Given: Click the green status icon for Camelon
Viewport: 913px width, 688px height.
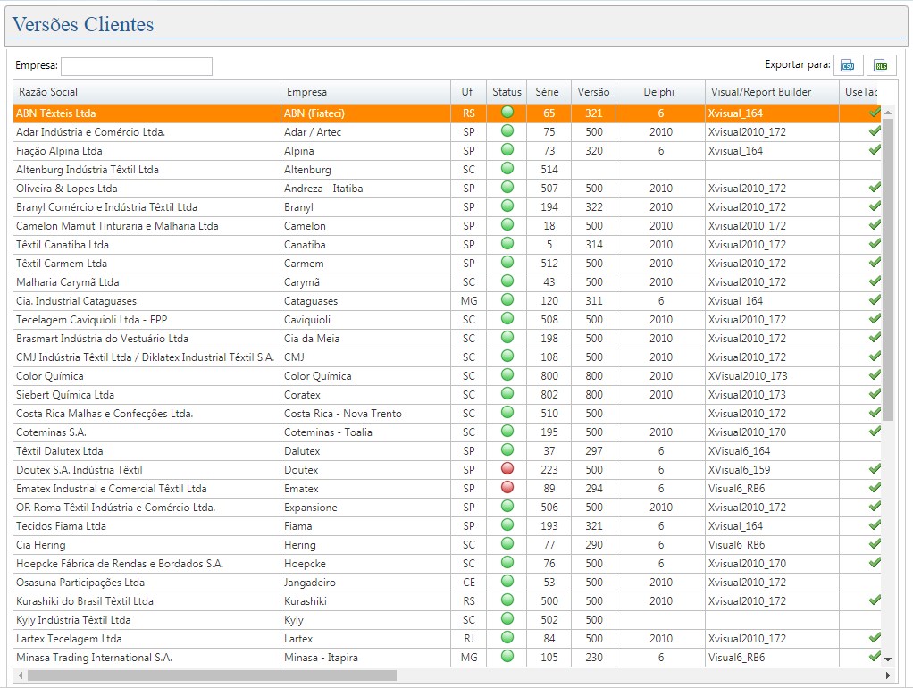Looking at the screenshot, I should [507, 224].
